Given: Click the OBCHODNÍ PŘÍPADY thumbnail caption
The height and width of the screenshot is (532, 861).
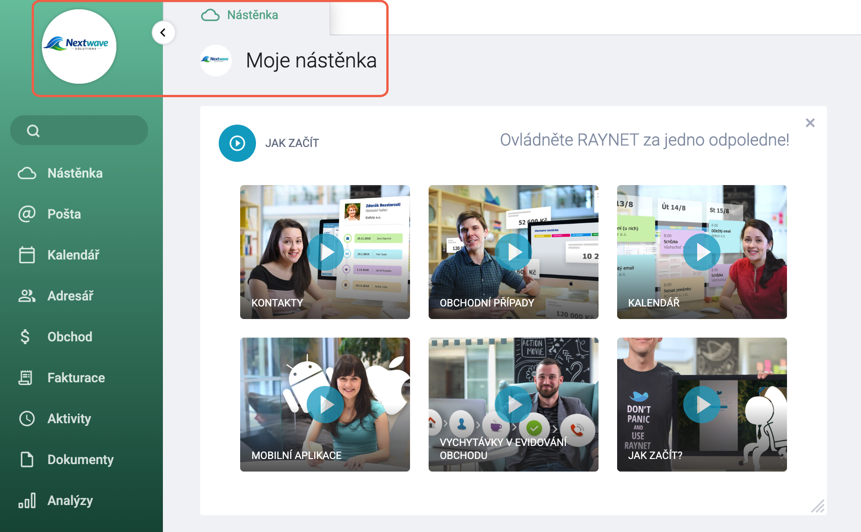Looking at the screenshot, I should click(487, 303).
